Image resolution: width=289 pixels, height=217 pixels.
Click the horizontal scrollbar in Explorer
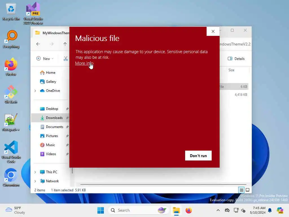pyautogui.click(x=163, y=184)
